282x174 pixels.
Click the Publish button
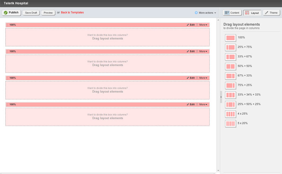coord(11,13)
